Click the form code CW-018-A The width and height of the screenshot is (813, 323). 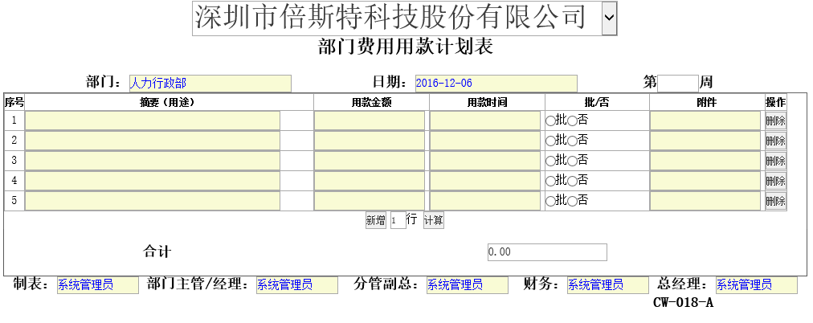[x=684, y=303]
